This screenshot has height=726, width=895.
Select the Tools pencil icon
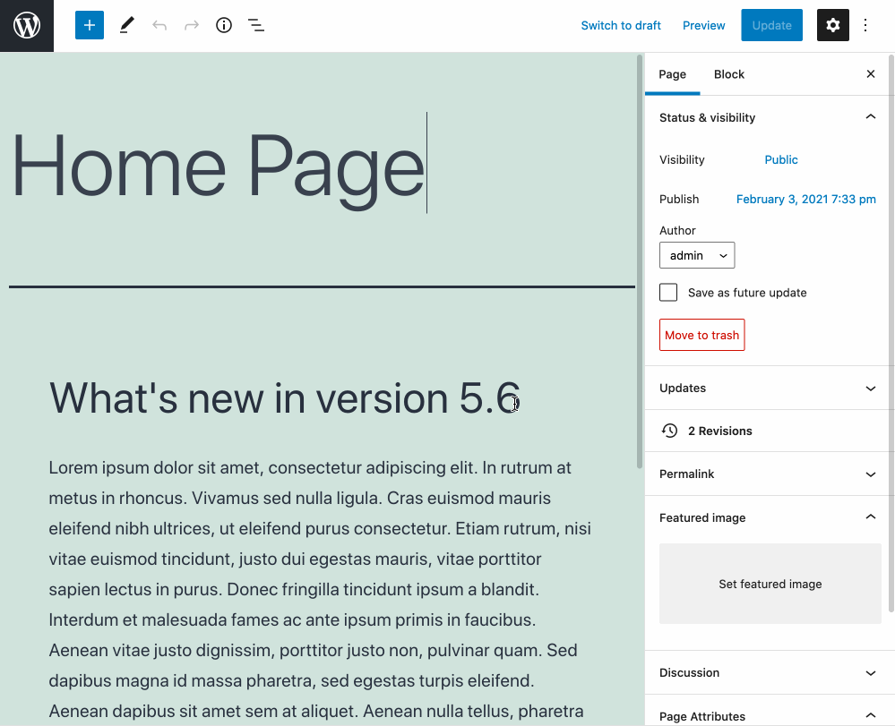[126, 25]
